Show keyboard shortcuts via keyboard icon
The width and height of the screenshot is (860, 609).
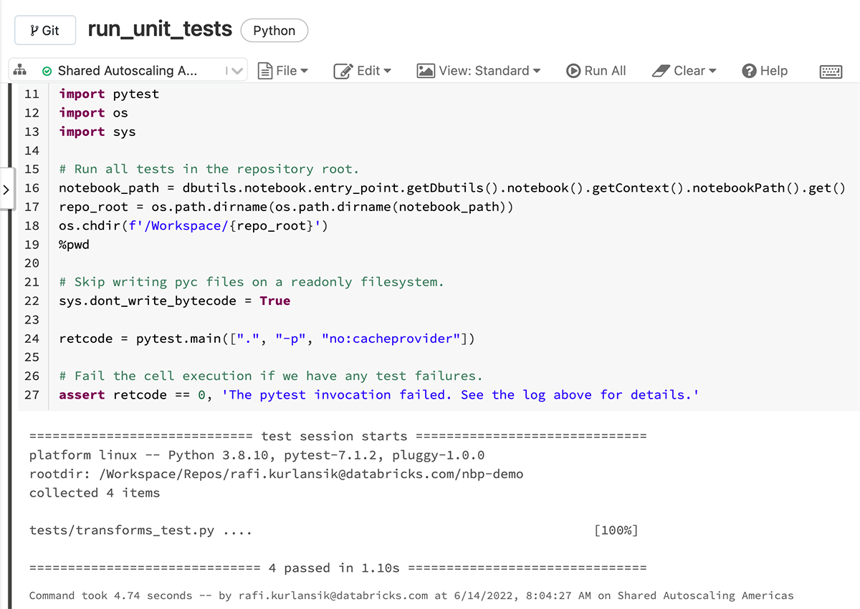coord(831,71)
